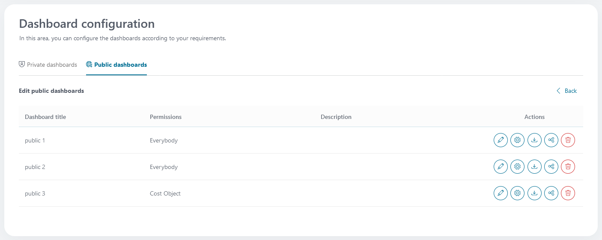Edit the public 2 dashboard with pencil icon
602x240 pixels.
(501, 166)
